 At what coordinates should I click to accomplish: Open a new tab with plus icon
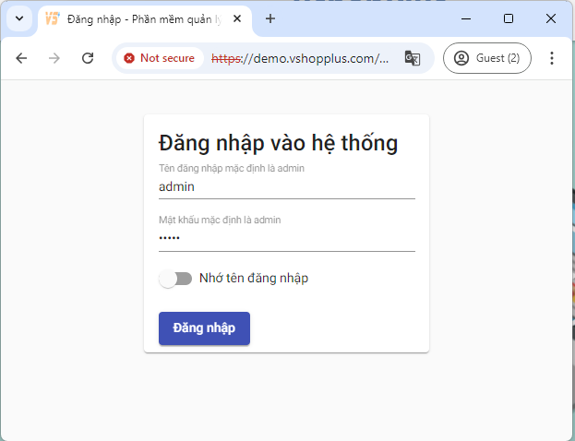click(270, 18)
